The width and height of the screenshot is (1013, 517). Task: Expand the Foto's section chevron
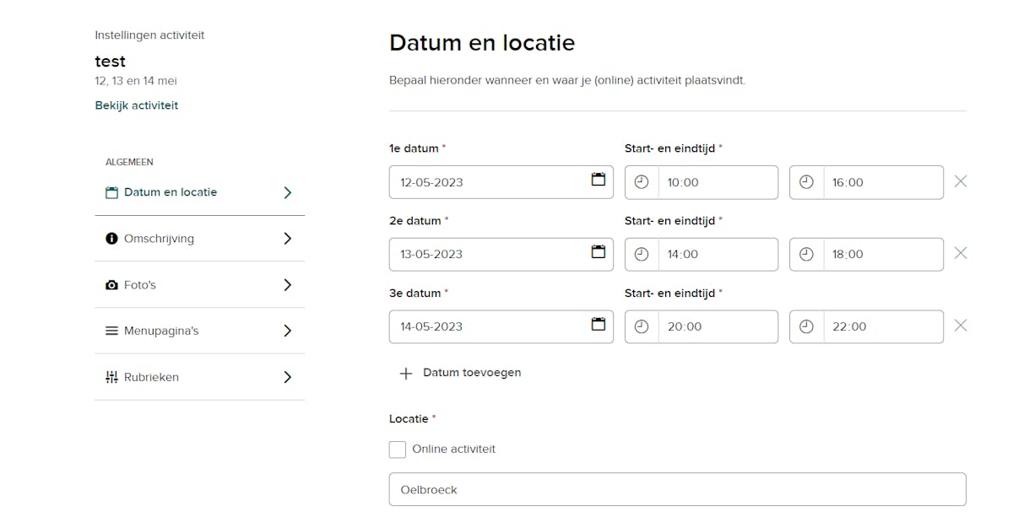pos(287,285)
